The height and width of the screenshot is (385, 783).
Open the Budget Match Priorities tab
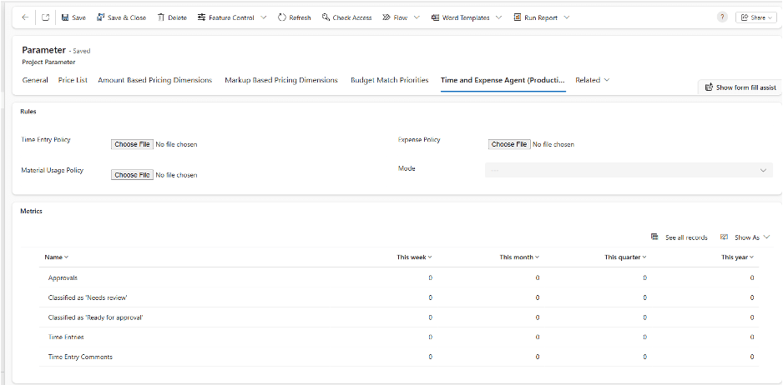pos(389,80)
